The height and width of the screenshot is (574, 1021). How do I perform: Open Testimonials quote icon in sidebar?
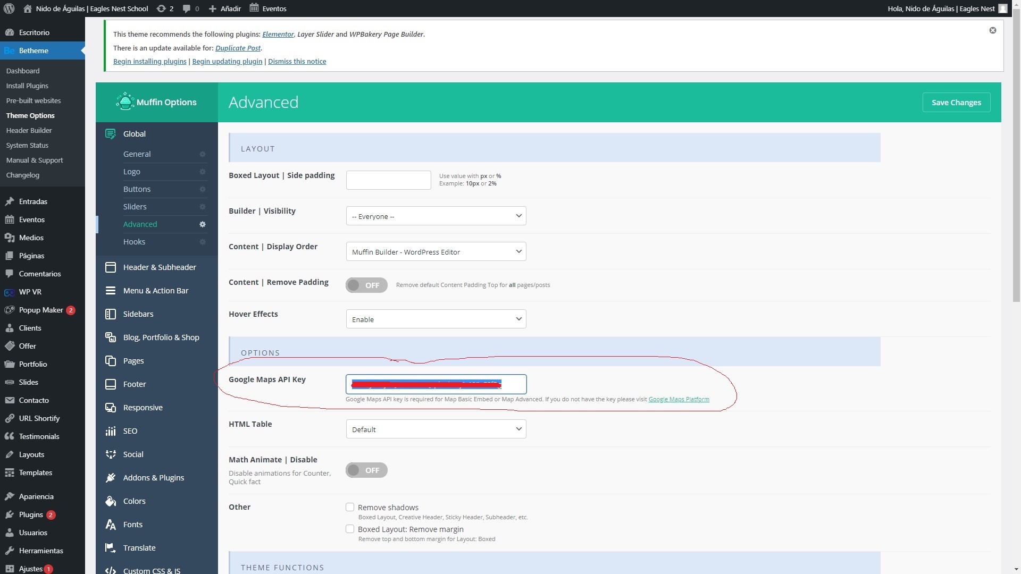tap(10, 436)
